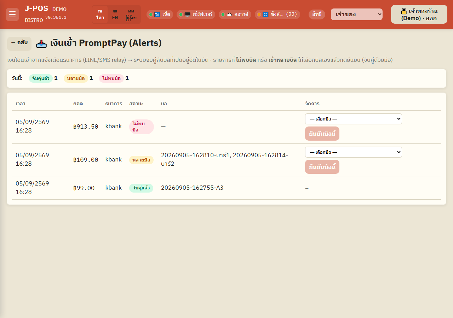Switch language to EN (GB)
Image resolution: width=453 pixels, height=318 pixels.
[x=115, y=14]
